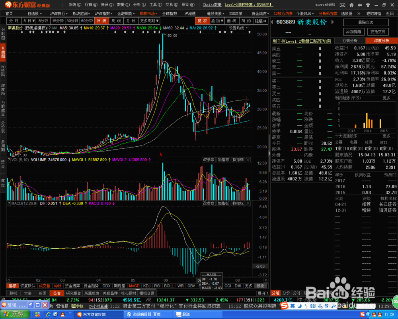Switch to the 公告 announcements tab
Screen dimensions: 398x319
point(57,293)
